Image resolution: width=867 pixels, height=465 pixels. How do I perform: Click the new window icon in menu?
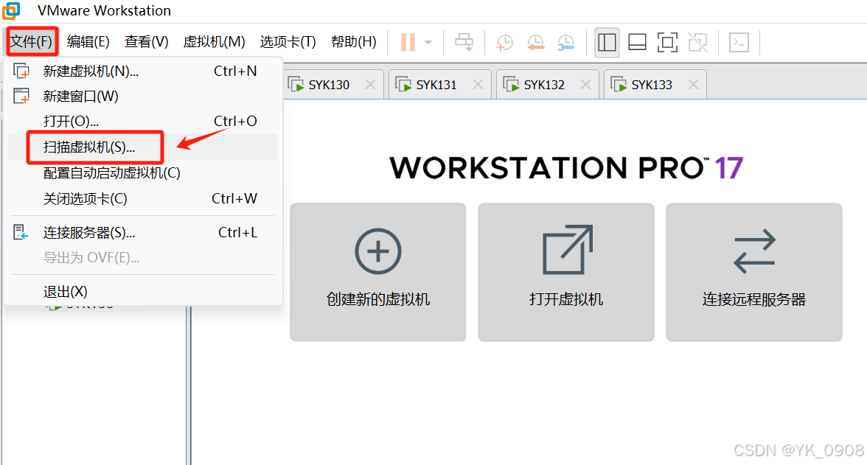tap(21, 97)
